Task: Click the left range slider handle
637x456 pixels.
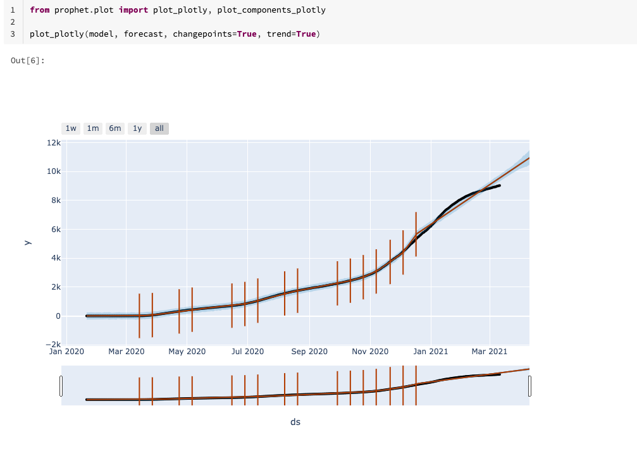Action: 61,386
